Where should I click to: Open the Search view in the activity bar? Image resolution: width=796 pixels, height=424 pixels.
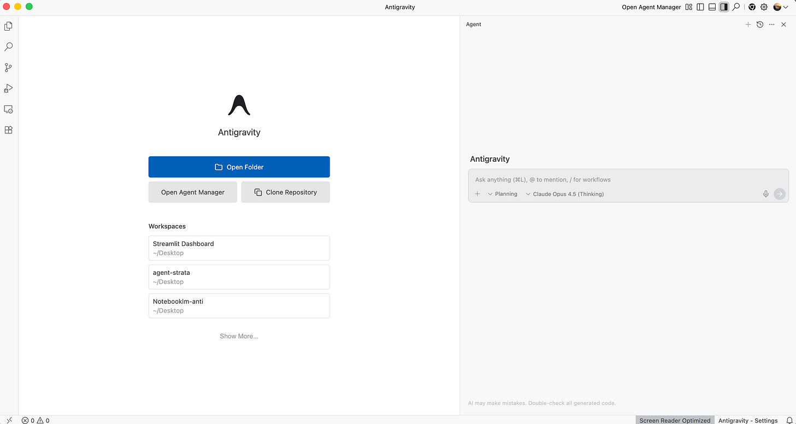coord(8,47)
